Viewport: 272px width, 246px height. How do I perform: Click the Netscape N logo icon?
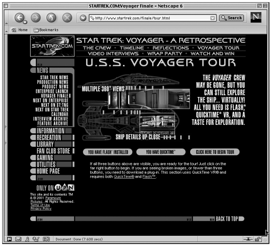click(256, 18)
